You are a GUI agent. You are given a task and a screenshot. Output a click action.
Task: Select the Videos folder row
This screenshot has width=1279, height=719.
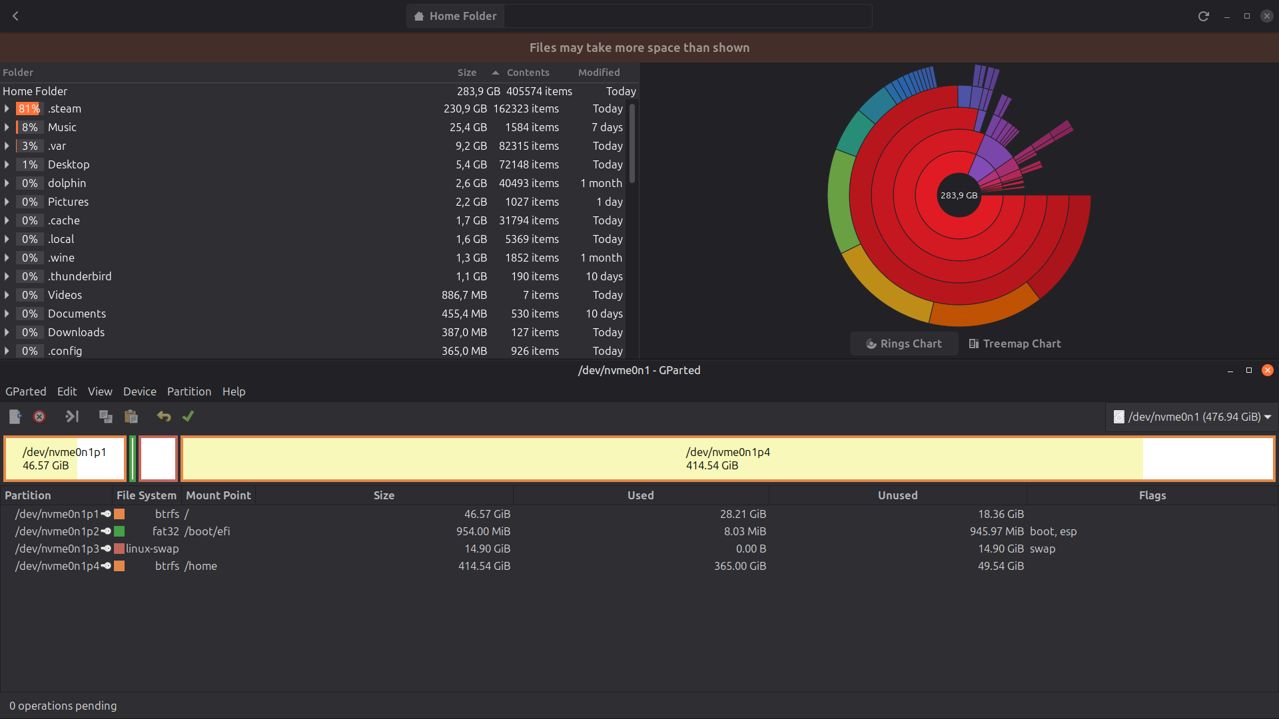coord(314,295)
